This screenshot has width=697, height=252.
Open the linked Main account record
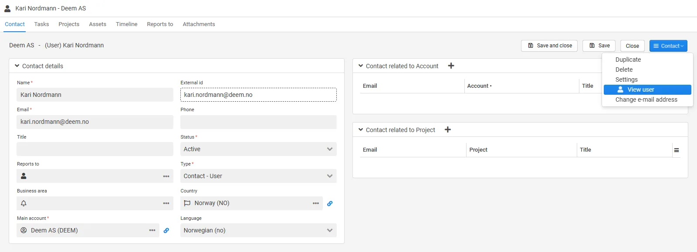click(166, 231)
